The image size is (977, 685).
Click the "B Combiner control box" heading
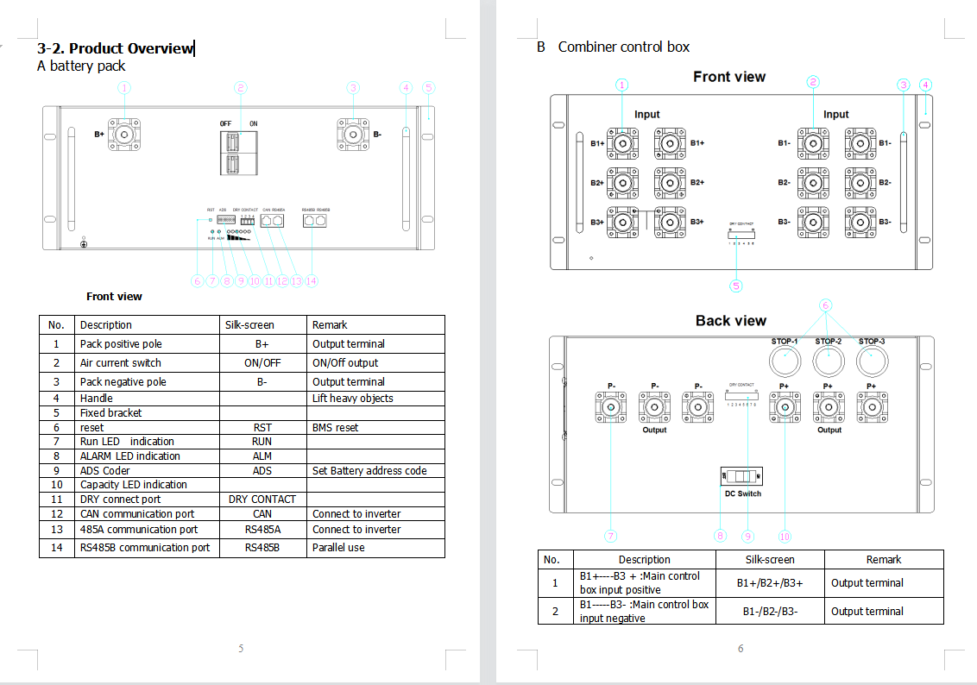click(613, 47)
